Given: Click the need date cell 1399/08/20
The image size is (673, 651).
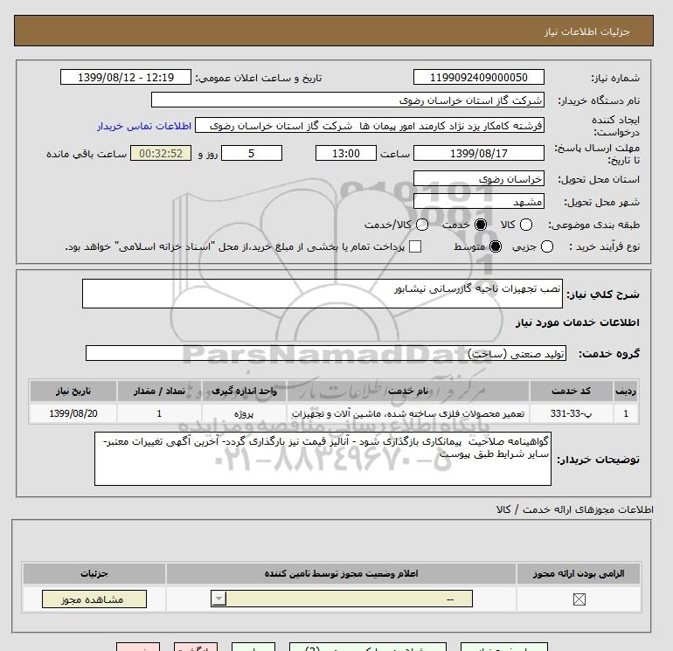Looking at the screenshot, I should click(73, 413).
